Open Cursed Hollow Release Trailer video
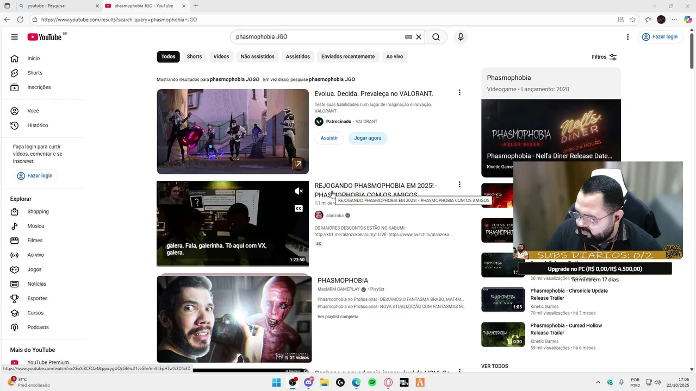 pos(566,329)
